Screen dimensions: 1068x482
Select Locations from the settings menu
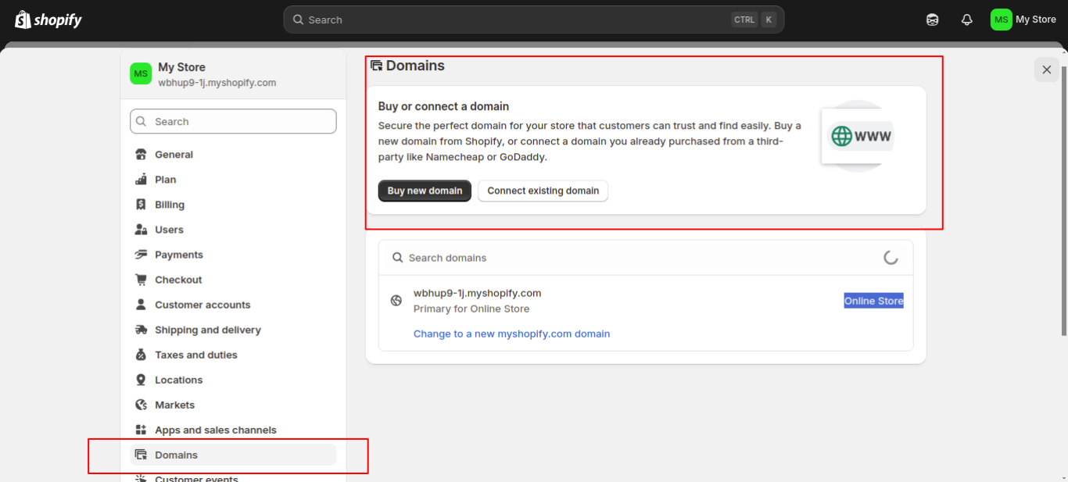click(x=177, y=379)
